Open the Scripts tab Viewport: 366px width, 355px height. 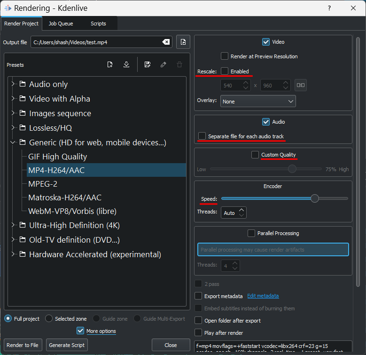(98, 24)
